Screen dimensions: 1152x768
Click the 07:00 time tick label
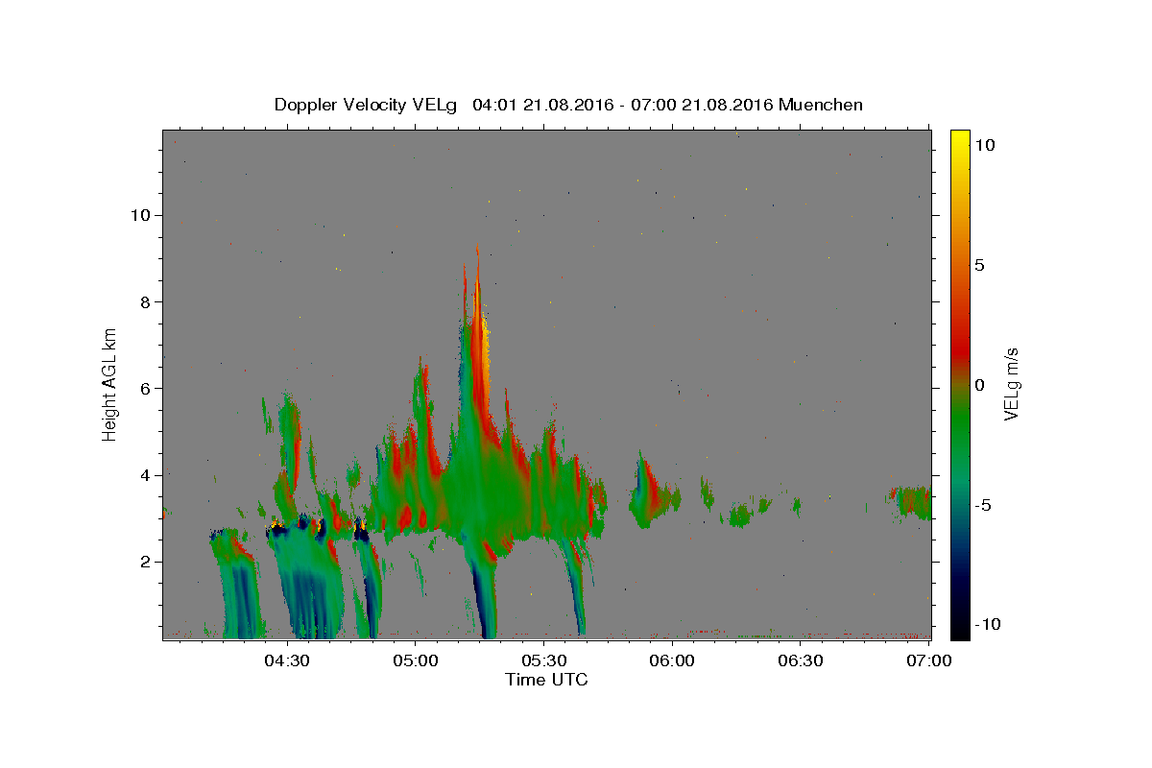pyautogui.click(x=929, y=660)
